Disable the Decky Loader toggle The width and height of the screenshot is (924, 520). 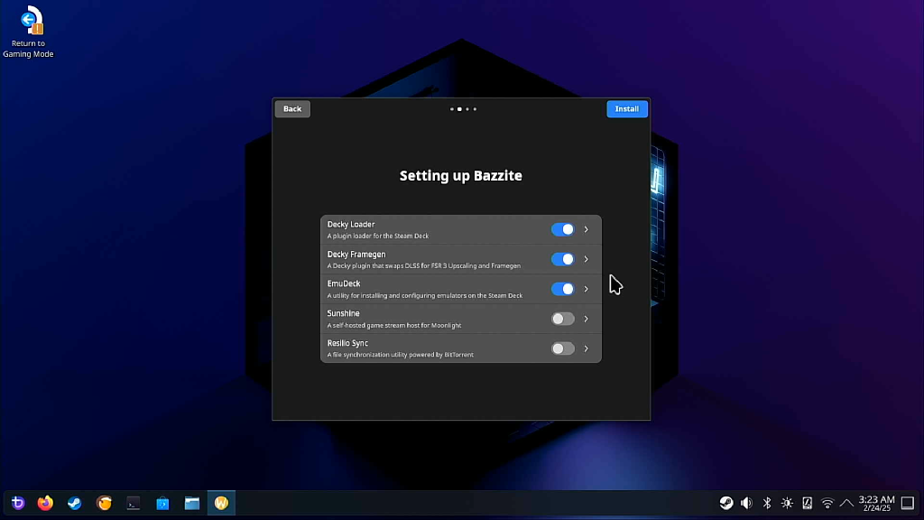tap(564, 229)
